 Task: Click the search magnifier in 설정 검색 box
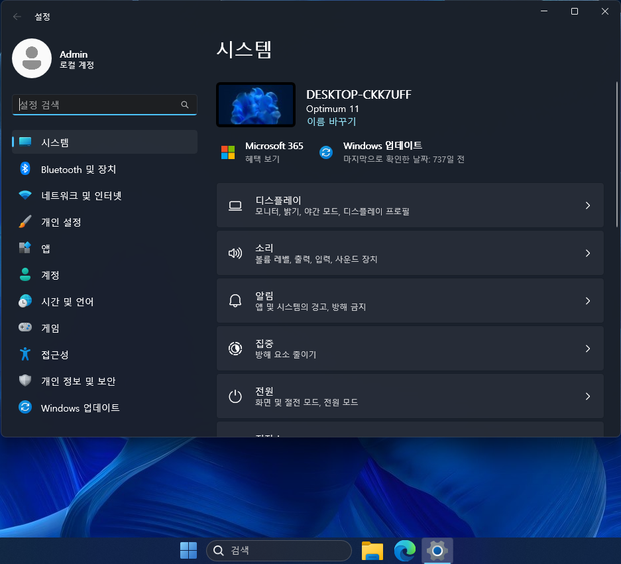tap(184, 105)
